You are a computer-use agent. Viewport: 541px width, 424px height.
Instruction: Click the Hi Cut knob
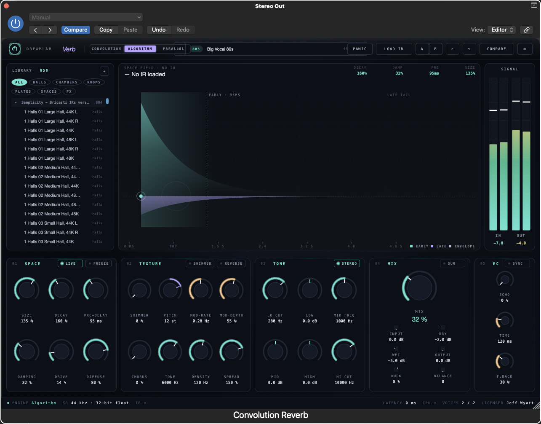point(344,351)
